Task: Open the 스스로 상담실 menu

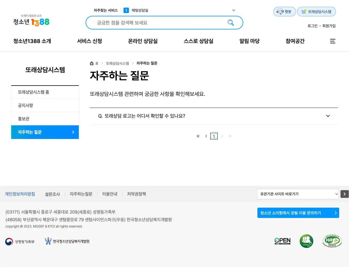Action: pyautogui.click(x=198, y=41)
